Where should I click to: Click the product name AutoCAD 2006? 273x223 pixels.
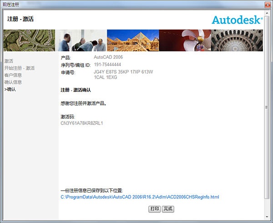coord(108,57)
